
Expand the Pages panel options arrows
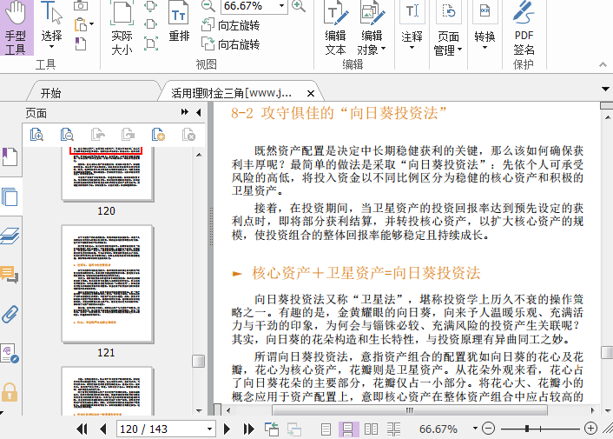pyautogui.click(x=185, y=112)
